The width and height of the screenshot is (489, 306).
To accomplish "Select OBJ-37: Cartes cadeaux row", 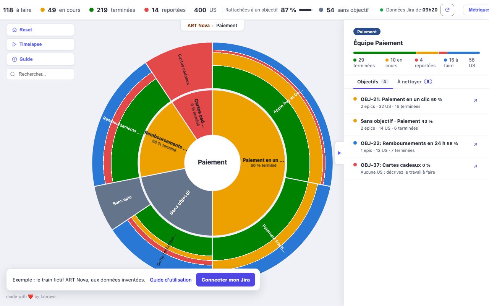I will (x=416, y=169).
